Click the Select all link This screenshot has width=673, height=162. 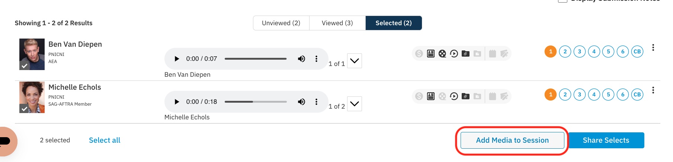(x=105, y=140)
